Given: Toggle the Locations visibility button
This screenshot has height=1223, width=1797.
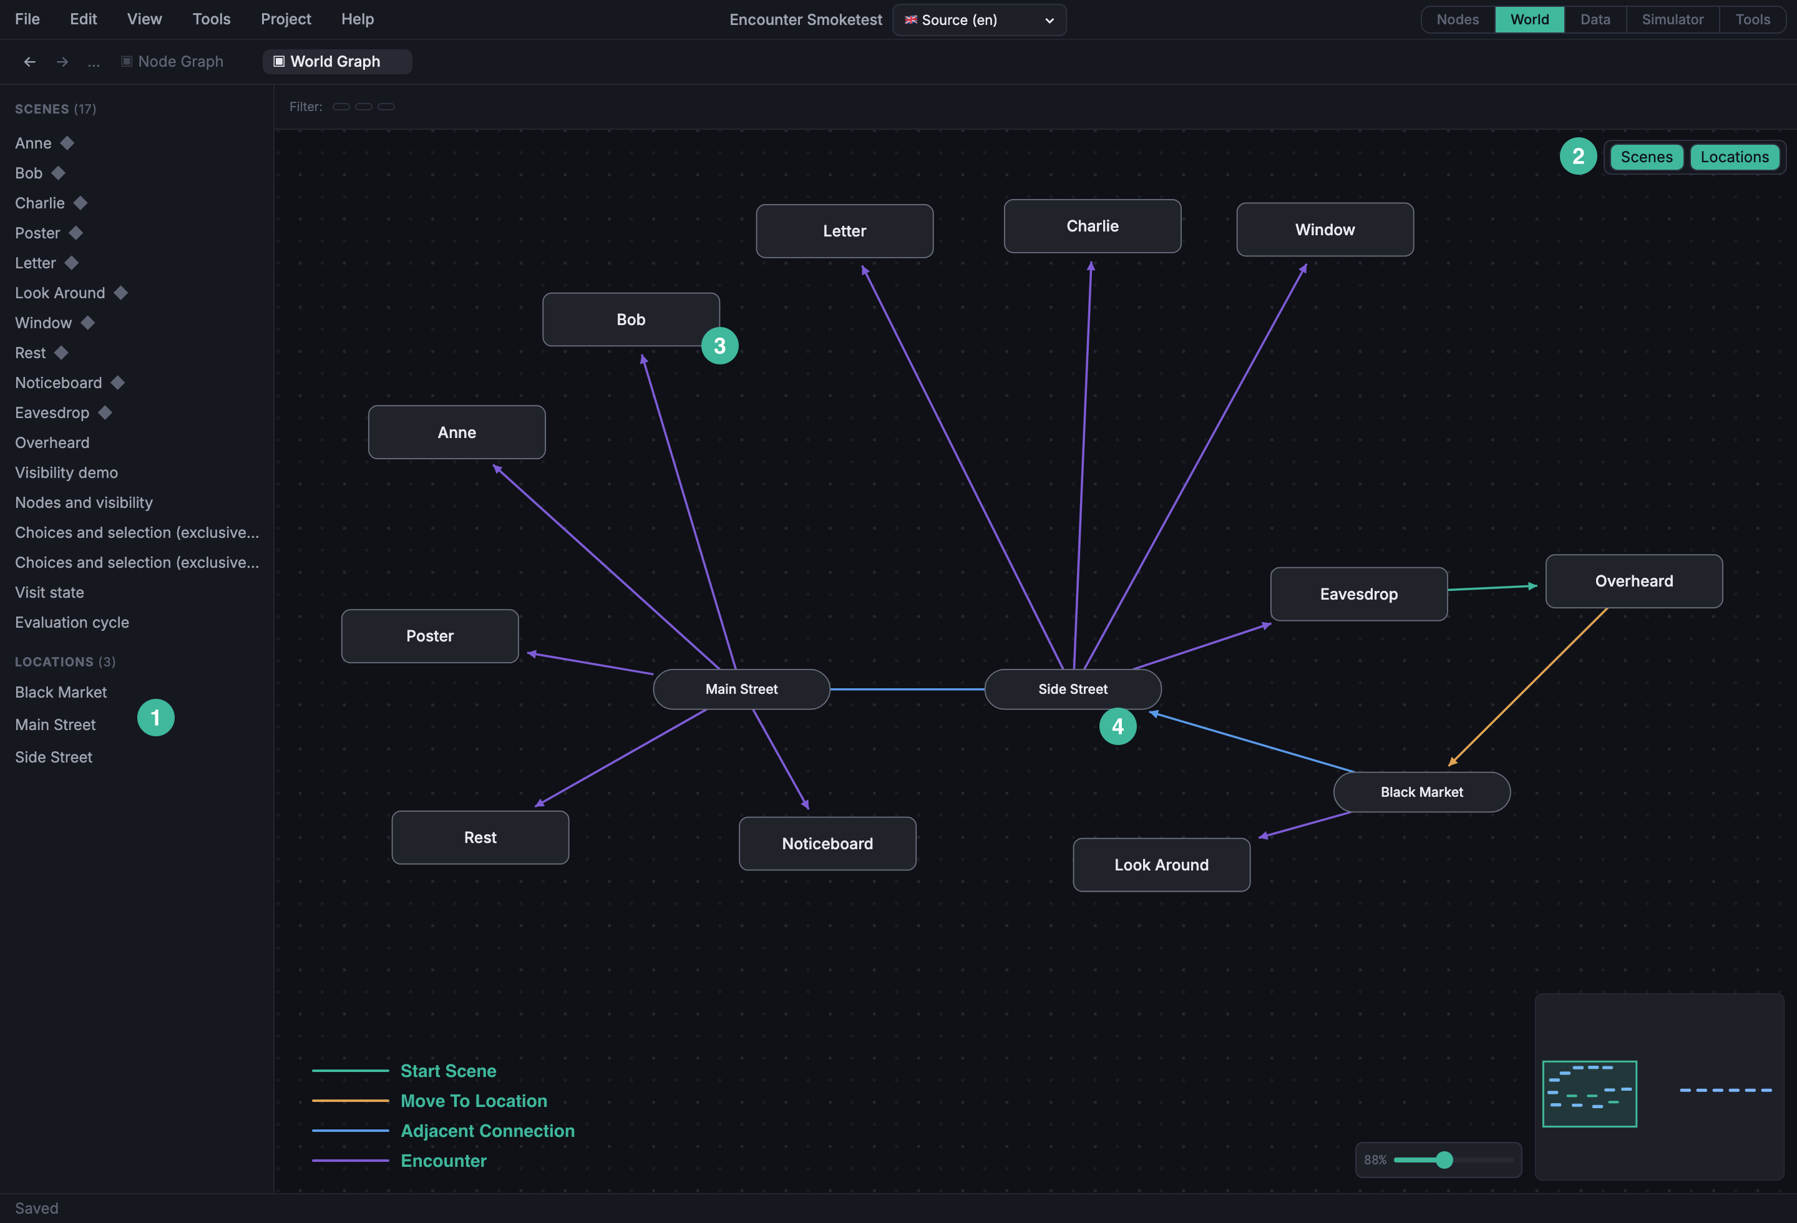Looking at the screenshot, I should coord(1735,157).
